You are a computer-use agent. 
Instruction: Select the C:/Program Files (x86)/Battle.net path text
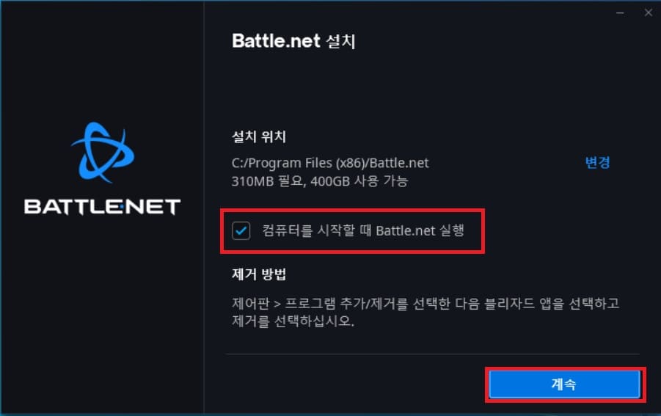pyautogui.click(x=330, y=163)
